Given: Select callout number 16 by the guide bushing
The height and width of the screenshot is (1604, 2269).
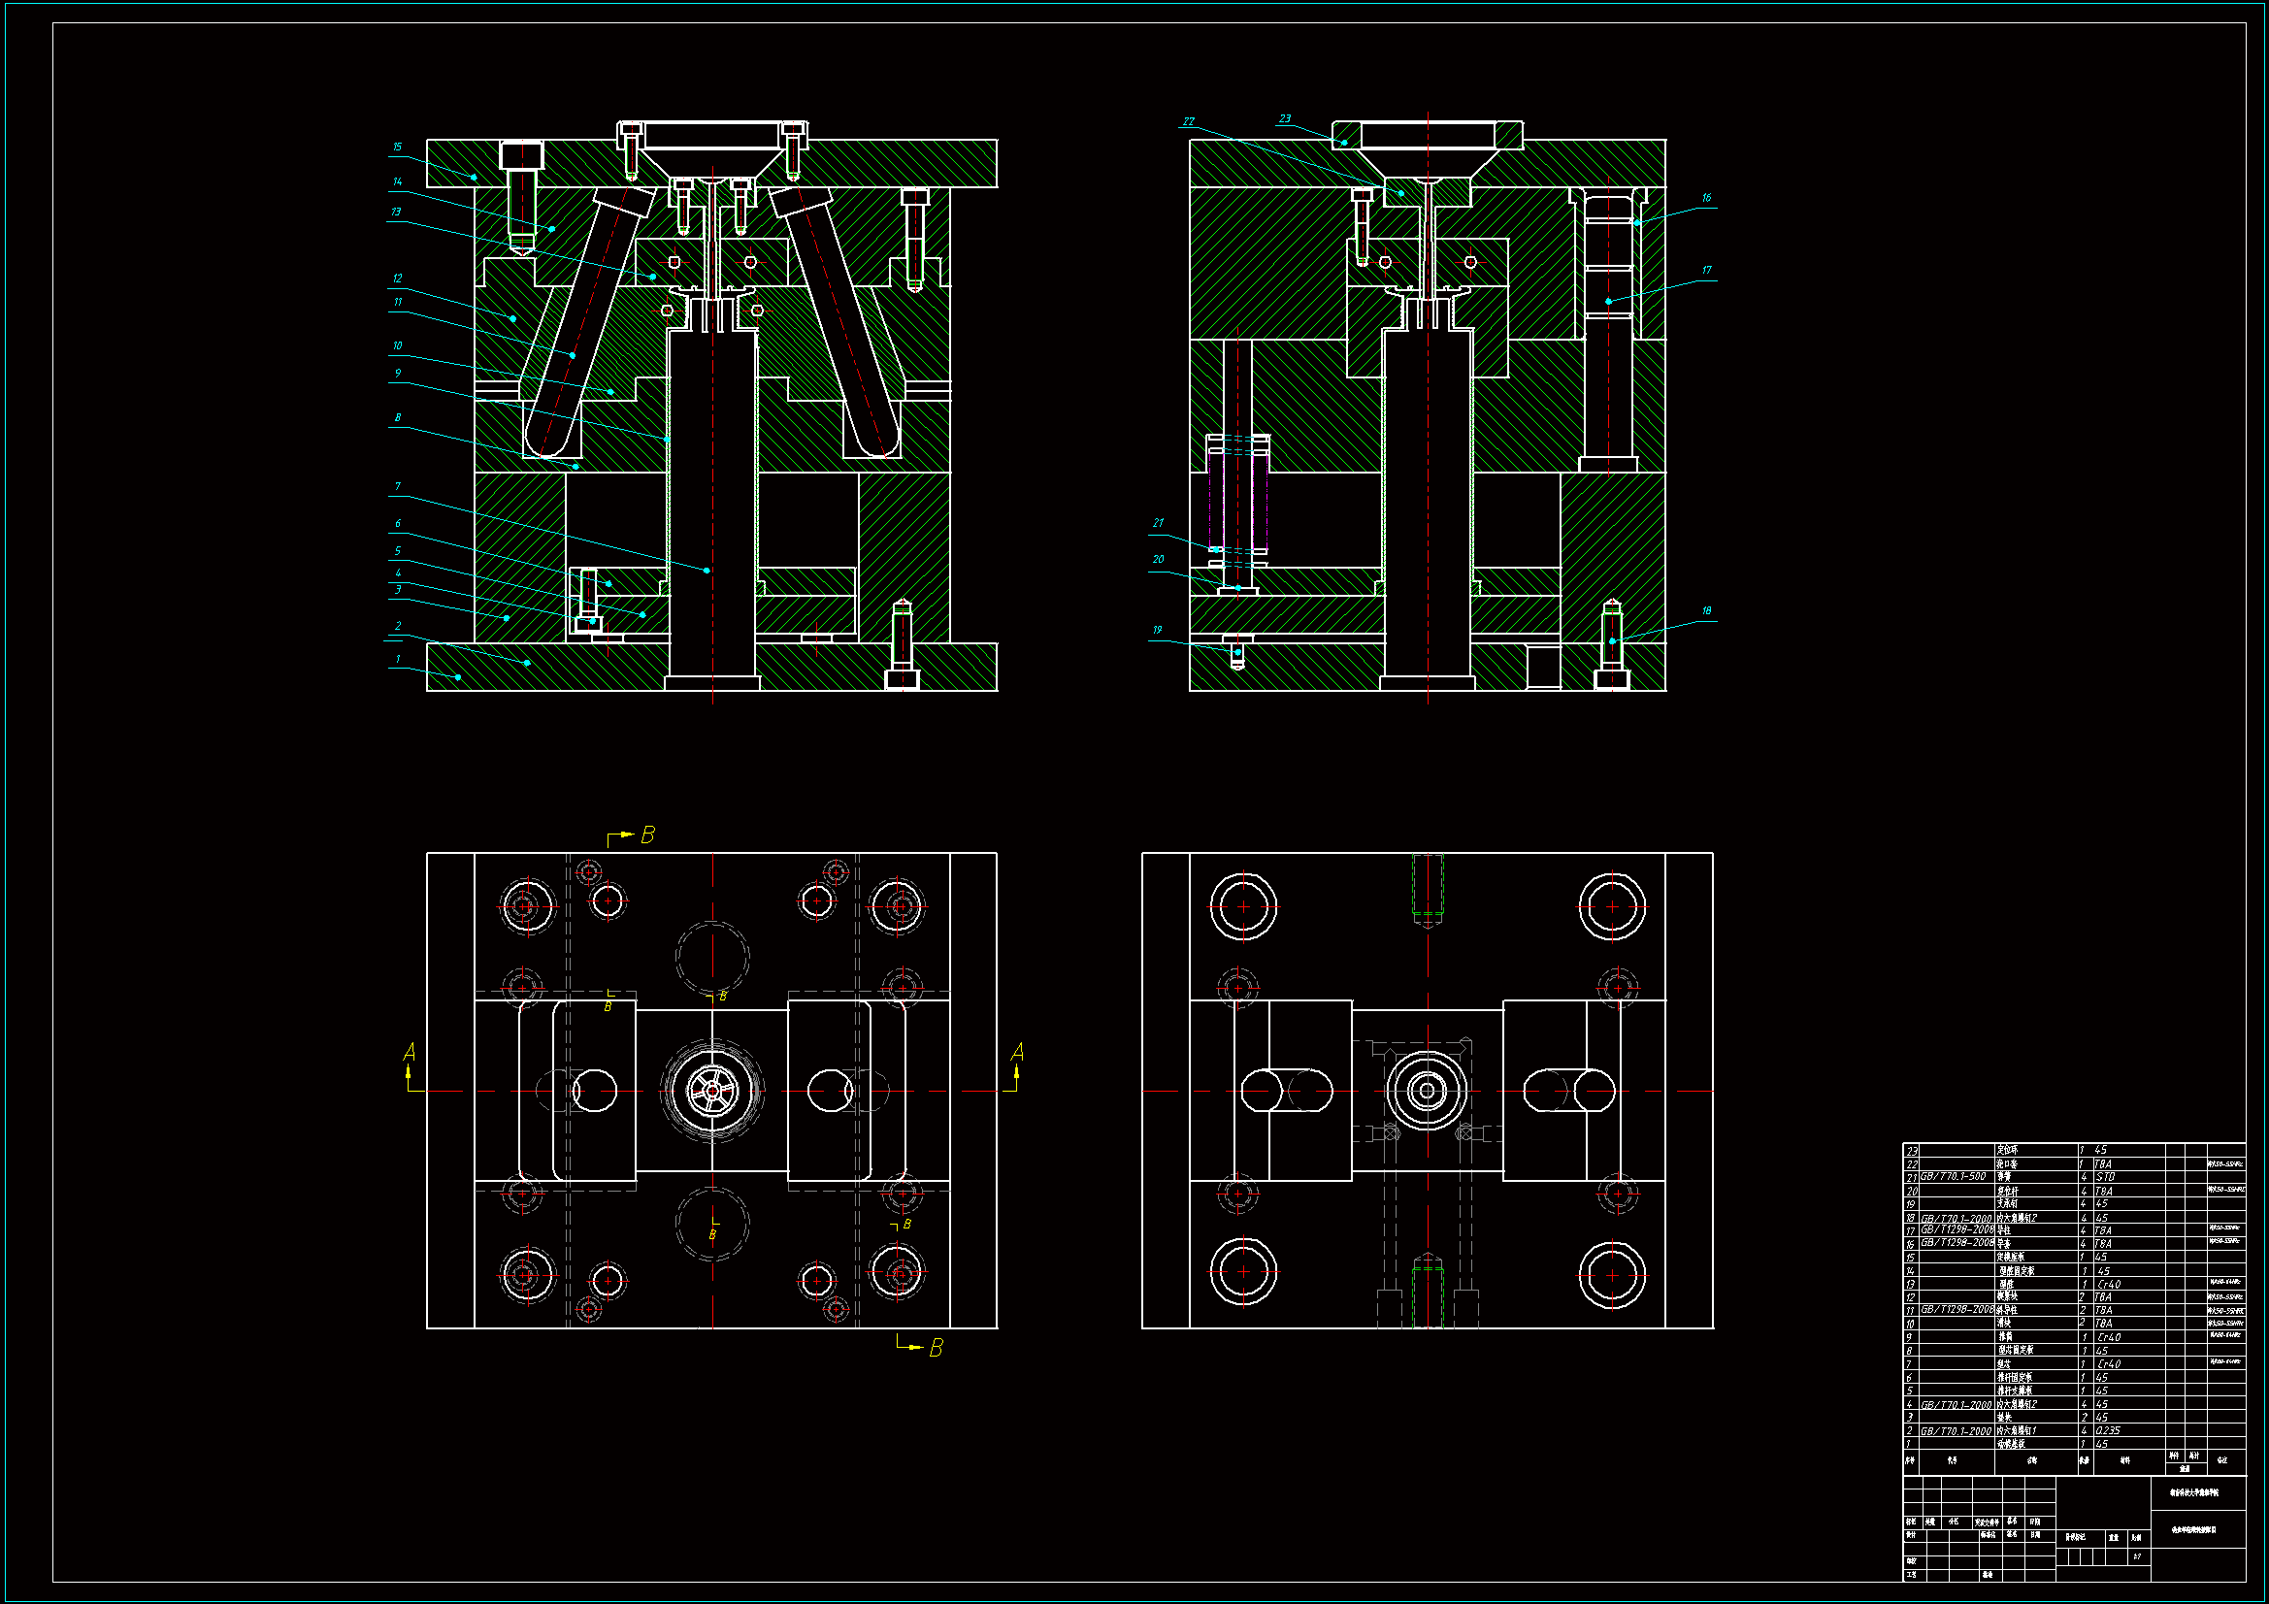Looking at the screenshot, I should 1706,199.
